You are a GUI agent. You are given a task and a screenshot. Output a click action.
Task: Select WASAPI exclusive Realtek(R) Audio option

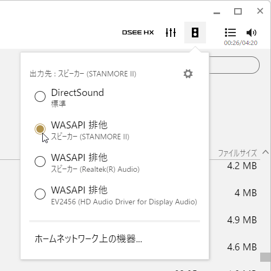(40, 162)
